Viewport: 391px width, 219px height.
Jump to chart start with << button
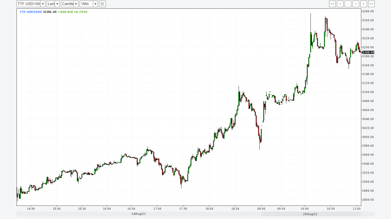pyautogui.click(x=332, y=4)
